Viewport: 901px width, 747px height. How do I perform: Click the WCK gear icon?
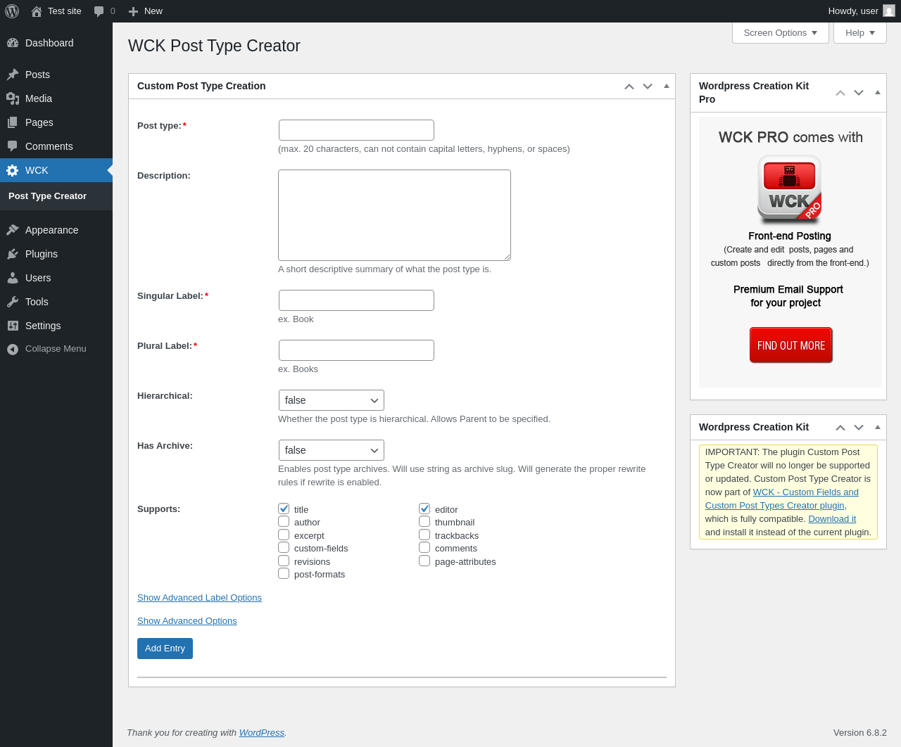13,170
